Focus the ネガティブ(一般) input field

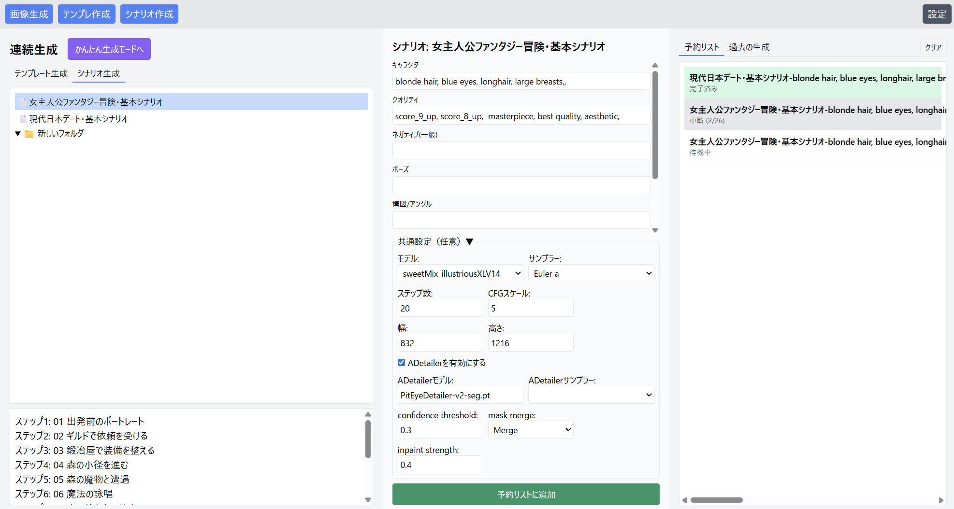[521, 151]
